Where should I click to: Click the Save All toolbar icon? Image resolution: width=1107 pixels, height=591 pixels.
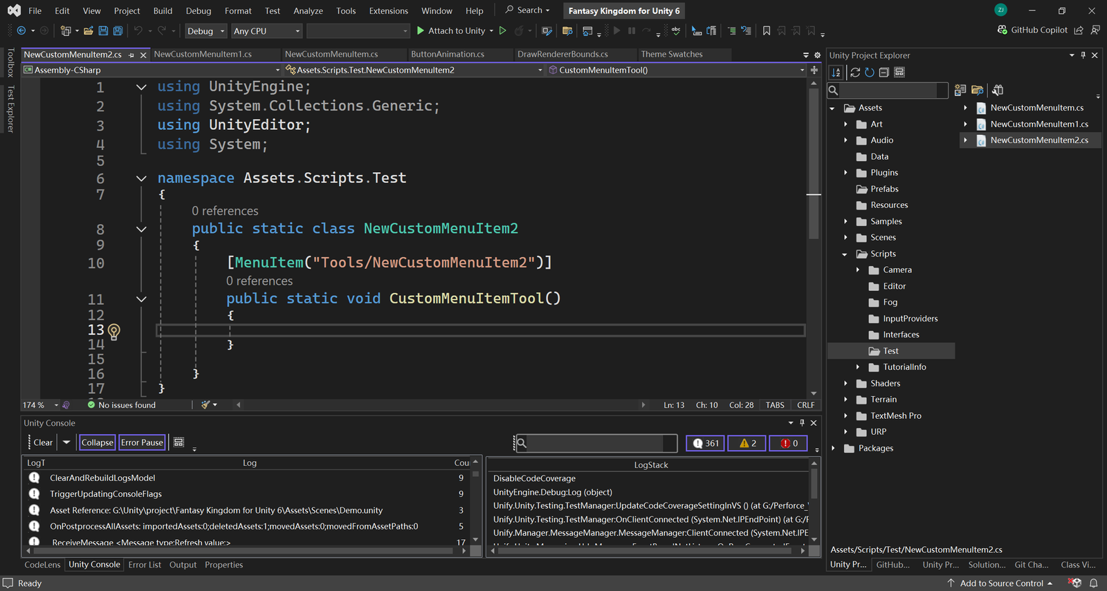tap(118, 31)
